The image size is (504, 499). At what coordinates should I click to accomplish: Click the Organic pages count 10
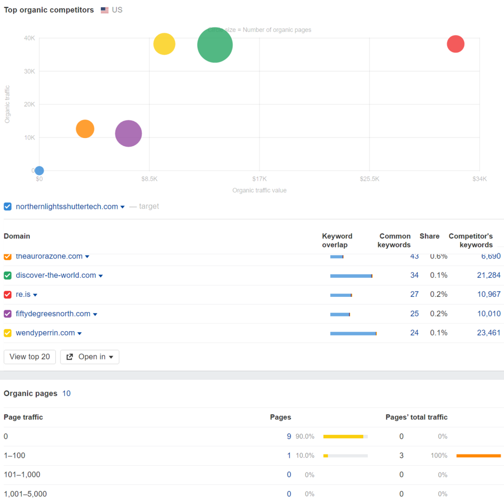[67, 393]
